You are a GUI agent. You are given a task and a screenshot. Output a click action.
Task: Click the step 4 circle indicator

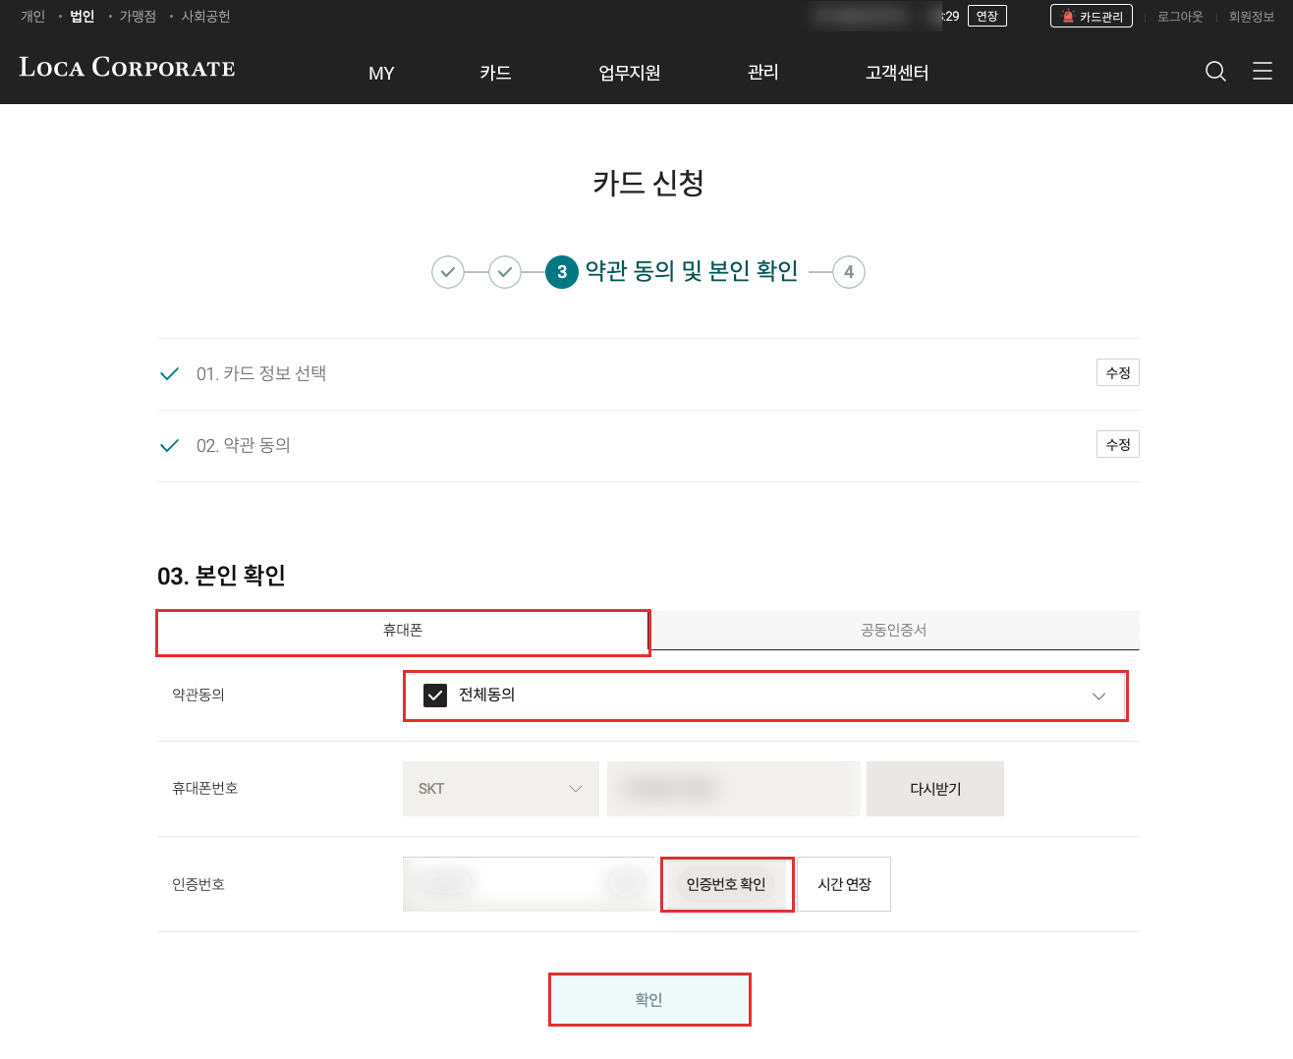tap(849, 272)
